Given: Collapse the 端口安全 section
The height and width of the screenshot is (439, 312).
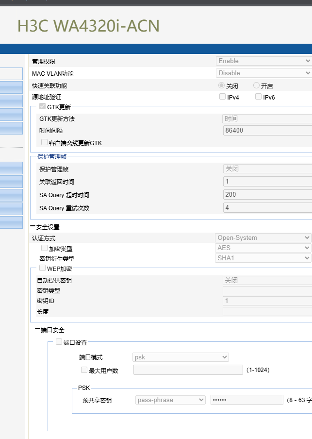Looking at the screenshot, I should (x=38, y=330).
